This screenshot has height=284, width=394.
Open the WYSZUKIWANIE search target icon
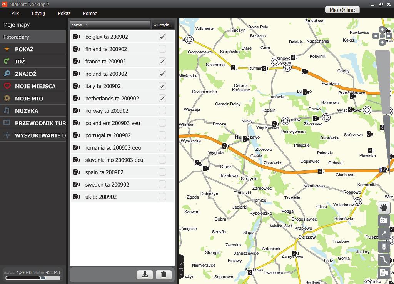tap(7, 135)
